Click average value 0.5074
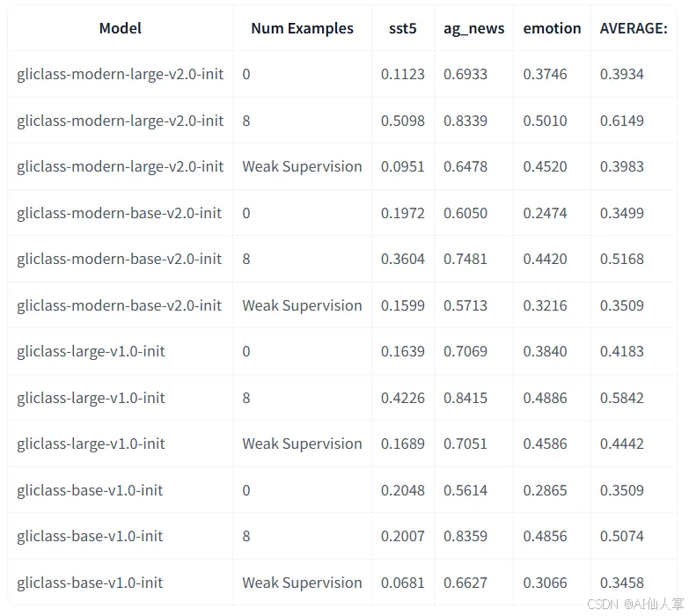Image resolution: width=689 pixels, height=616 pixels. (x=622, y=537)
